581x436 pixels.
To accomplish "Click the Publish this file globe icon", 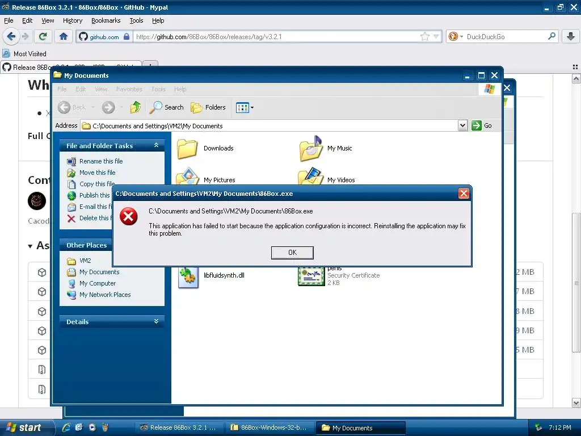I will click(x=71, y=195).
